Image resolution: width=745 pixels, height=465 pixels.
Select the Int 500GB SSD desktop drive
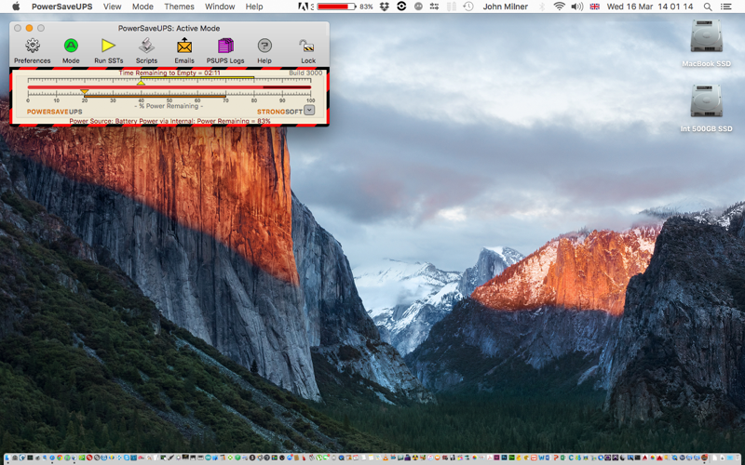click(706, 108)
